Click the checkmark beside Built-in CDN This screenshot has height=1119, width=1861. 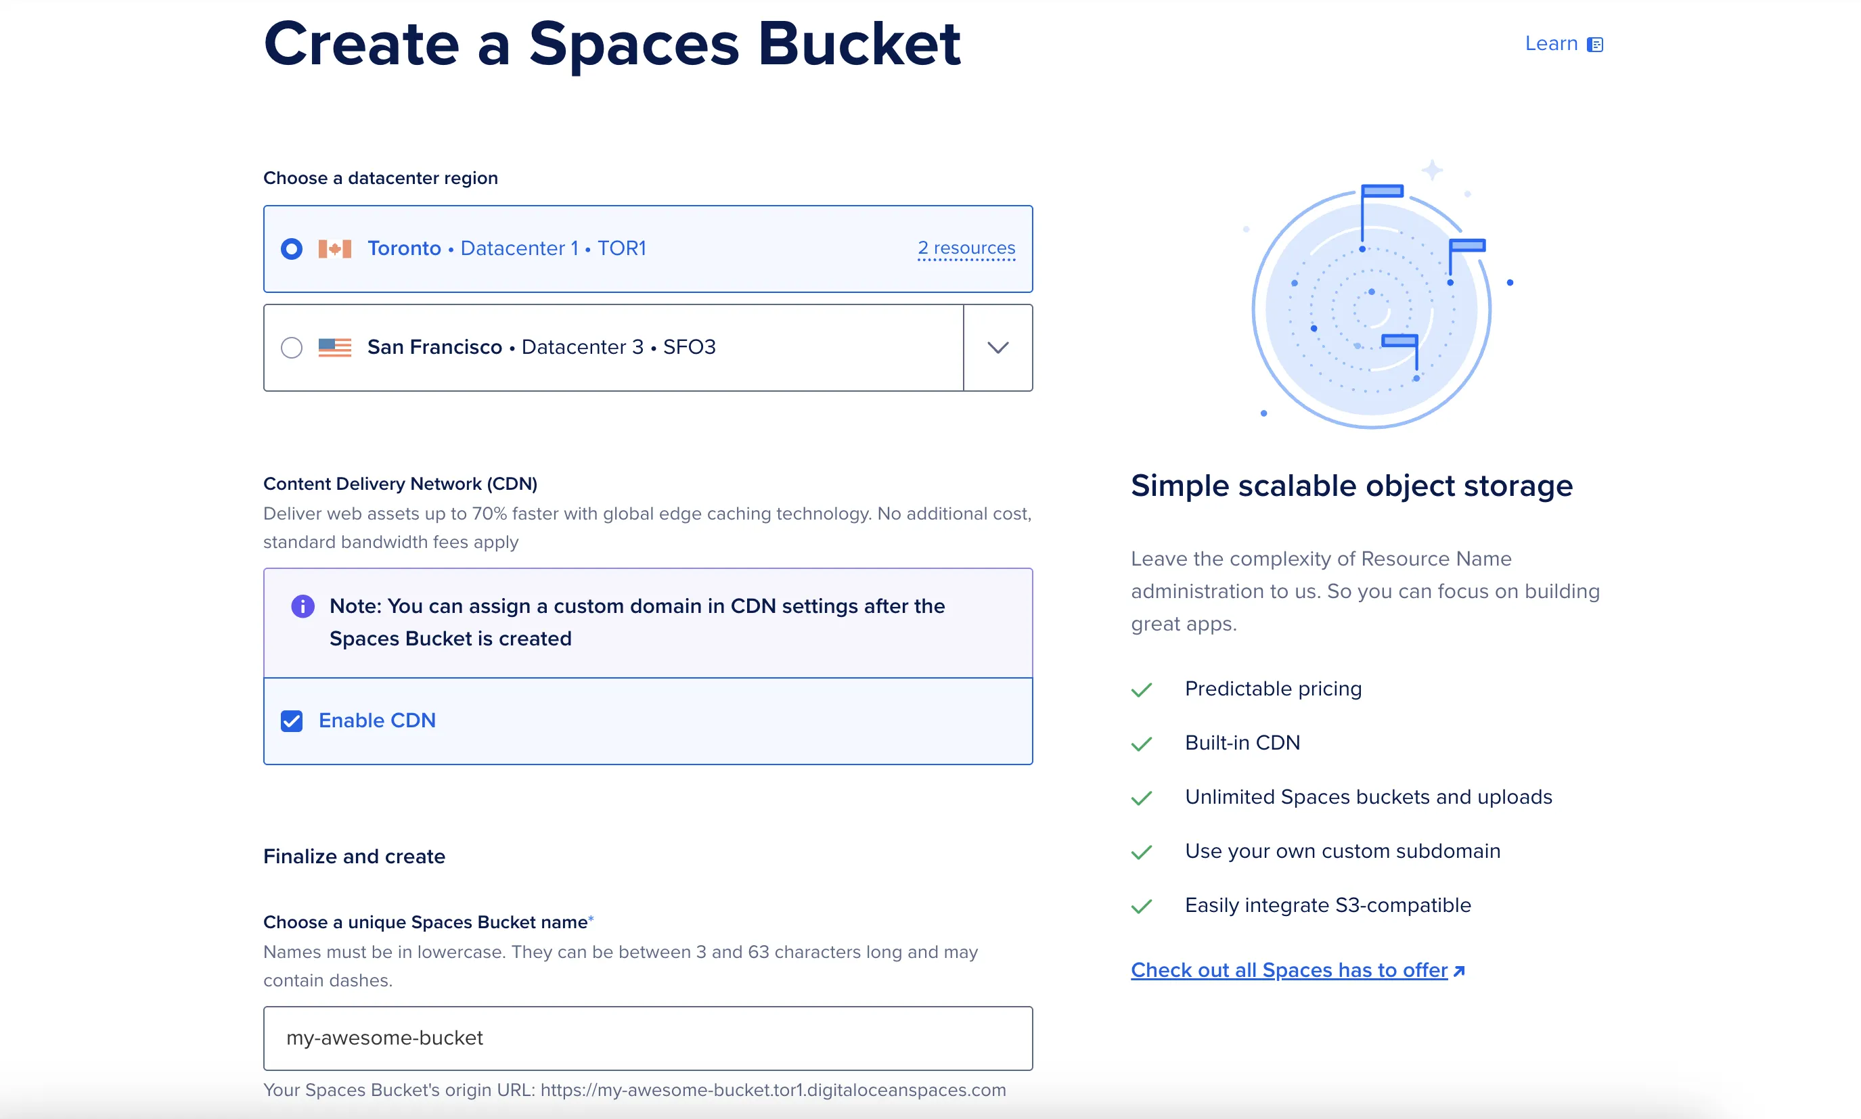click(1142, 744)
